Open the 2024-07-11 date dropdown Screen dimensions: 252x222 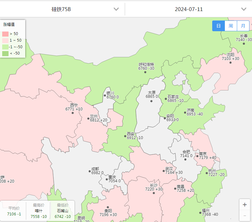[x=189, y=9]
